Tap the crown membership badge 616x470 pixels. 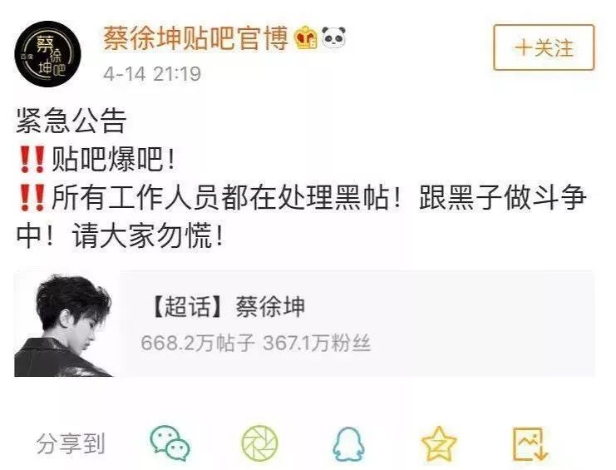pyautogui.click(x=306, y=37)
